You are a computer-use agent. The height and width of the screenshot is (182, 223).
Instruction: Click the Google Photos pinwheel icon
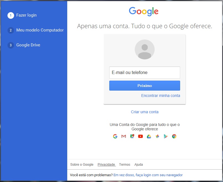[157, 136]
